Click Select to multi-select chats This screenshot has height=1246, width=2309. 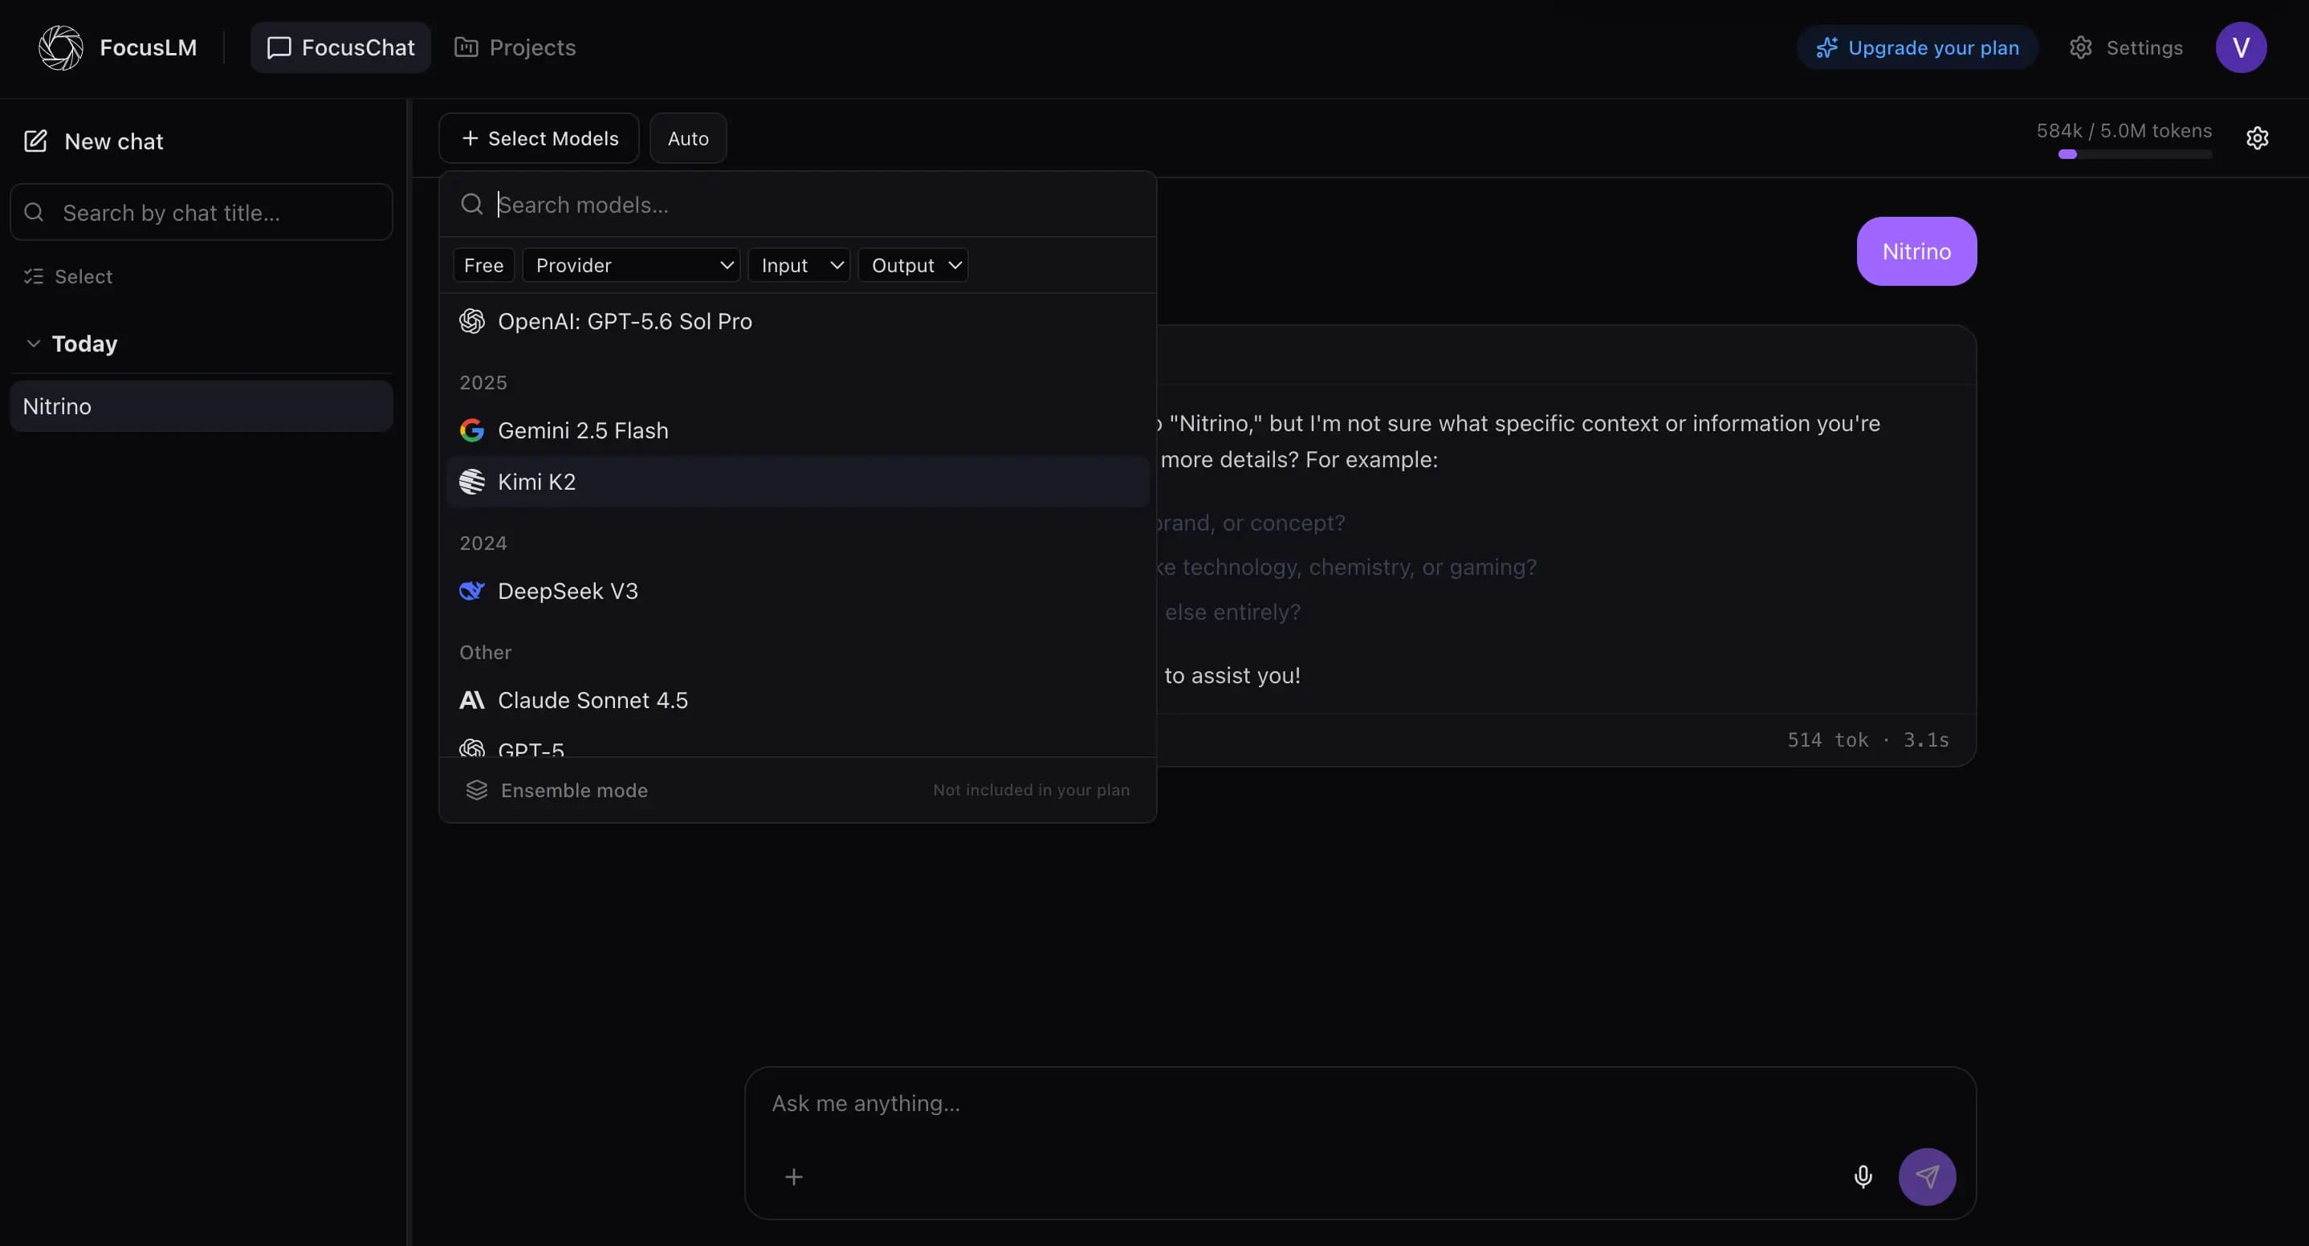click(x=68, y=276)
